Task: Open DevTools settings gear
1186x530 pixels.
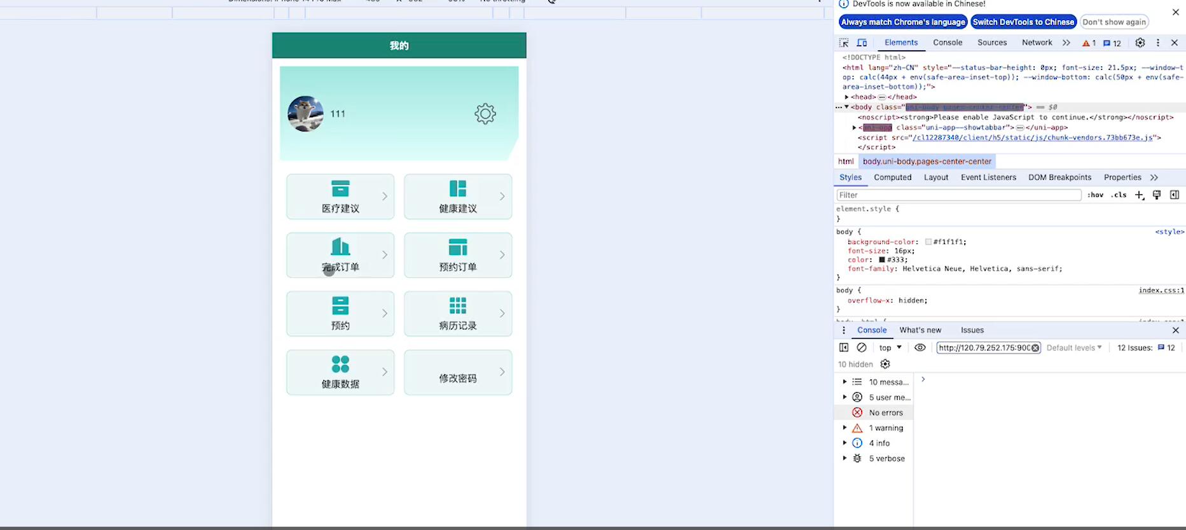Action: (1140, 43)
